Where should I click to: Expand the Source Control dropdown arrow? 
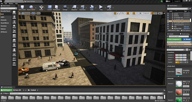pos(36,8)
